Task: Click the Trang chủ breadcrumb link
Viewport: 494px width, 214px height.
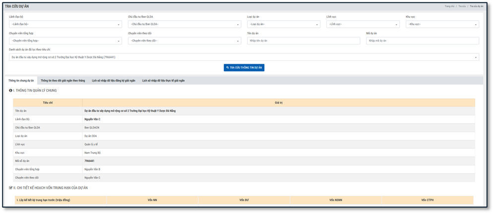Action: 449,6
